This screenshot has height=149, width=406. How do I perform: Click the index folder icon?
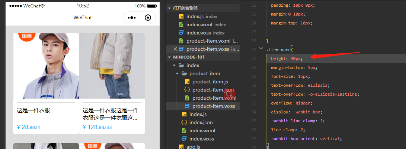181,65
